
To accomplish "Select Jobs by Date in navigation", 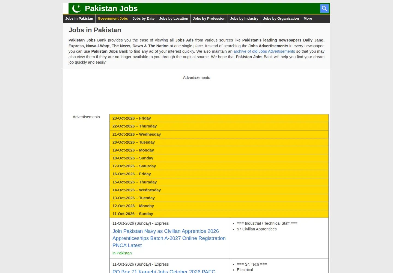I will (144, 19).
